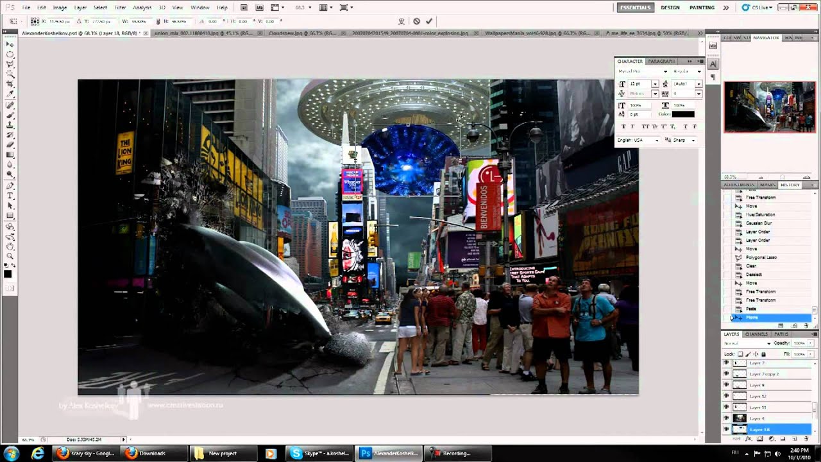
Task: Open the Window menu
Action: pyautogui.click(x=199, y=8)
